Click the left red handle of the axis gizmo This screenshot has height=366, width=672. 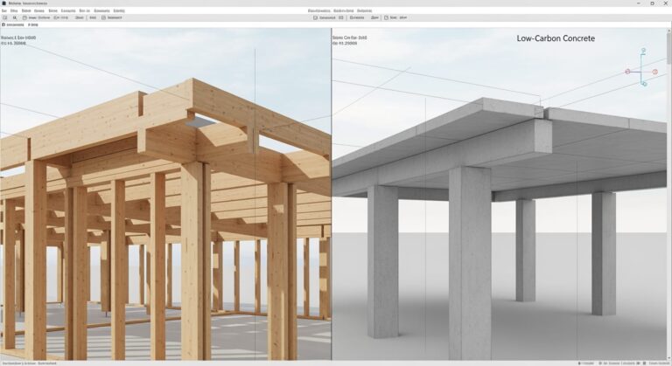(x=627, y=72)
